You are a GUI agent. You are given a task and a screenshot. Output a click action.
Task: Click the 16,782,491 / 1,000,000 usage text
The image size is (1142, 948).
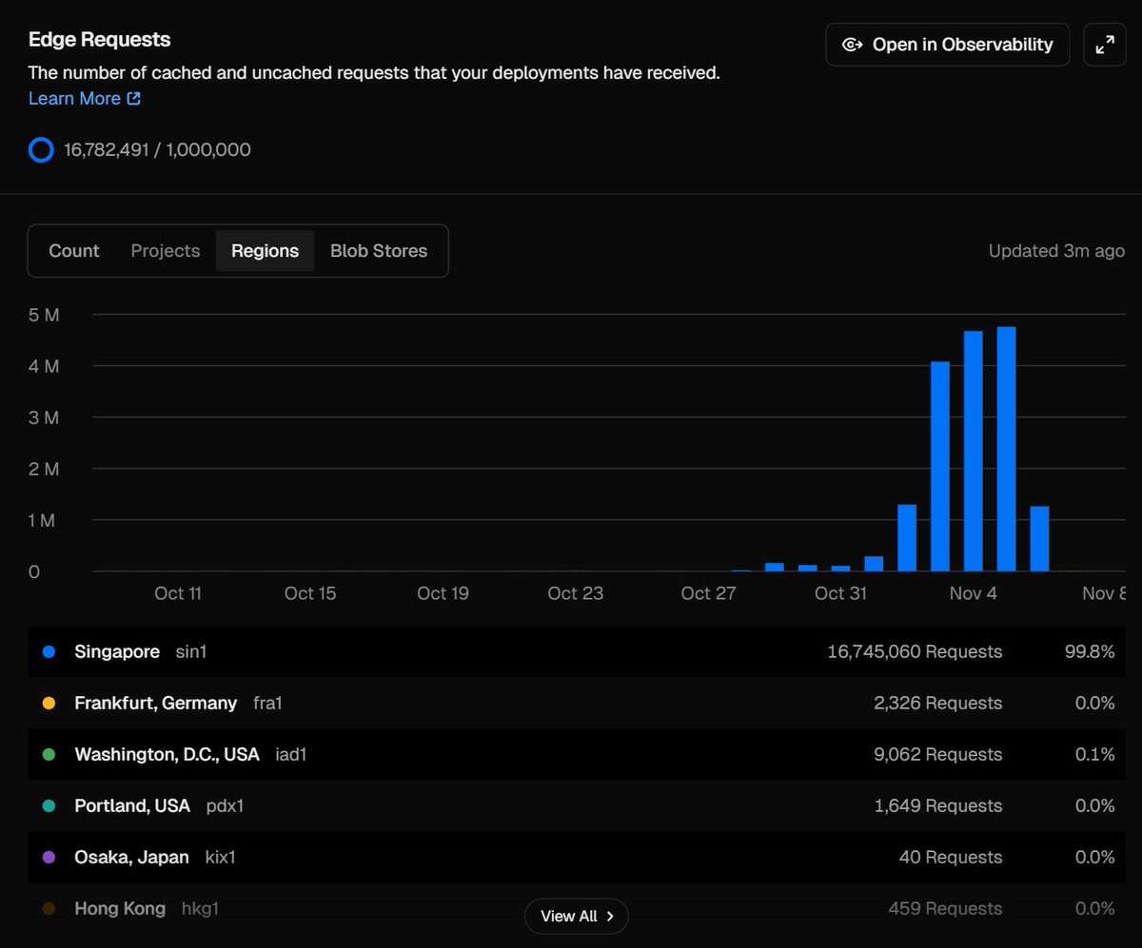158,149
